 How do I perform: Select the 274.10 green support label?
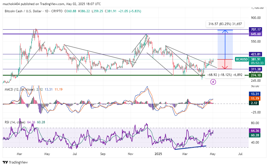coord(254,75)
